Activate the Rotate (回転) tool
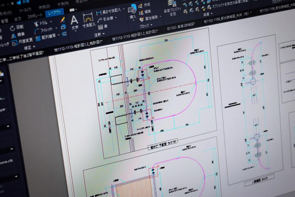This screenshot has height=197, width=295. (x=12, y=27)
